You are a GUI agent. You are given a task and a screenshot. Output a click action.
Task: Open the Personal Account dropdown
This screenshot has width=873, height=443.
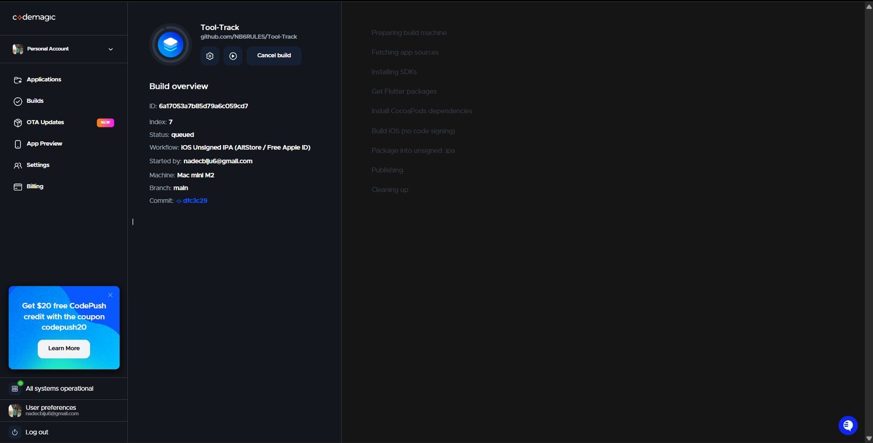click(x=64, y=49)
